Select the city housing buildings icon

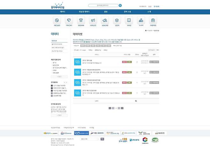coord(141,20)
